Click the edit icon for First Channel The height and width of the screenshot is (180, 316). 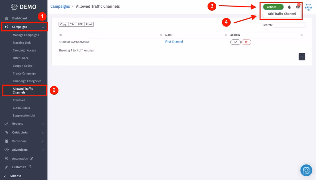(x=235, y=42)
